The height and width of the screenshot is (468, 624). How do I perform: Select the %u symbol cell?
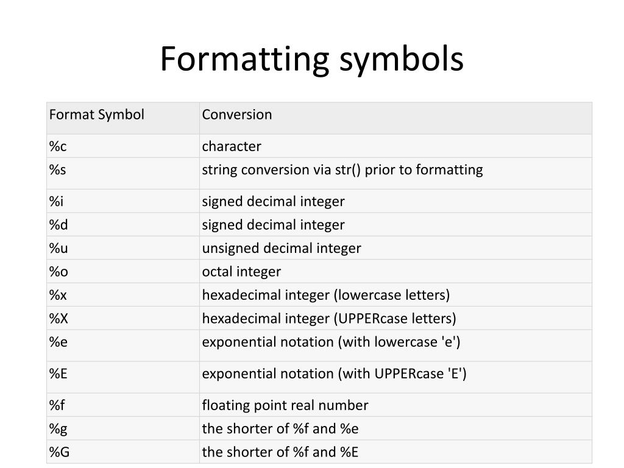click(123, 248)
